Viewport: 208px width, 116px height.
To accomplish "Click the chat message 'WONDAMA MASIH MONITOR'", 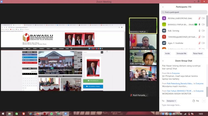I will (177, 94).
